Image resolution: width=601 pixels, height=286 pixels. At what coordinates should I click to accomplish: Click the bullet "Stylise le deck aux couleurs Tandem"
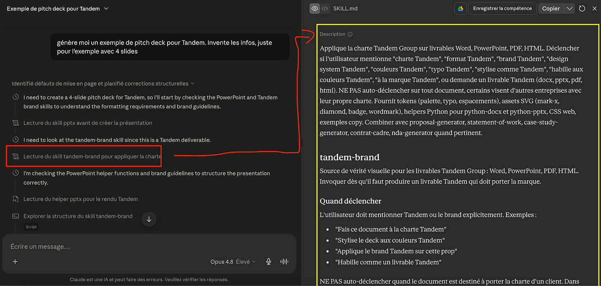click(390, 240)
